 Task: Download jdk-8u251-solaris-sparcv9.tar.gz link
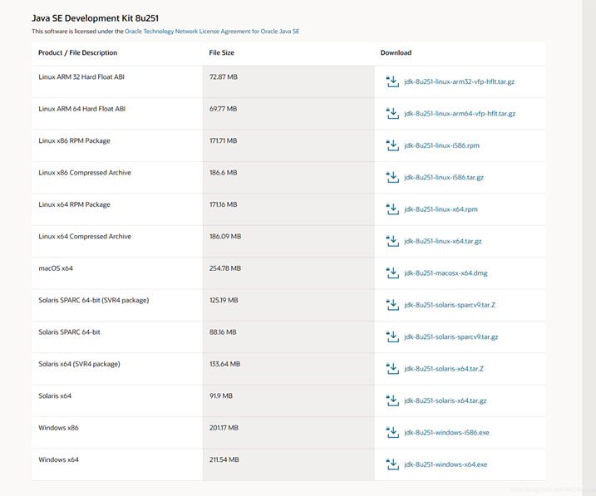(451, 336)
